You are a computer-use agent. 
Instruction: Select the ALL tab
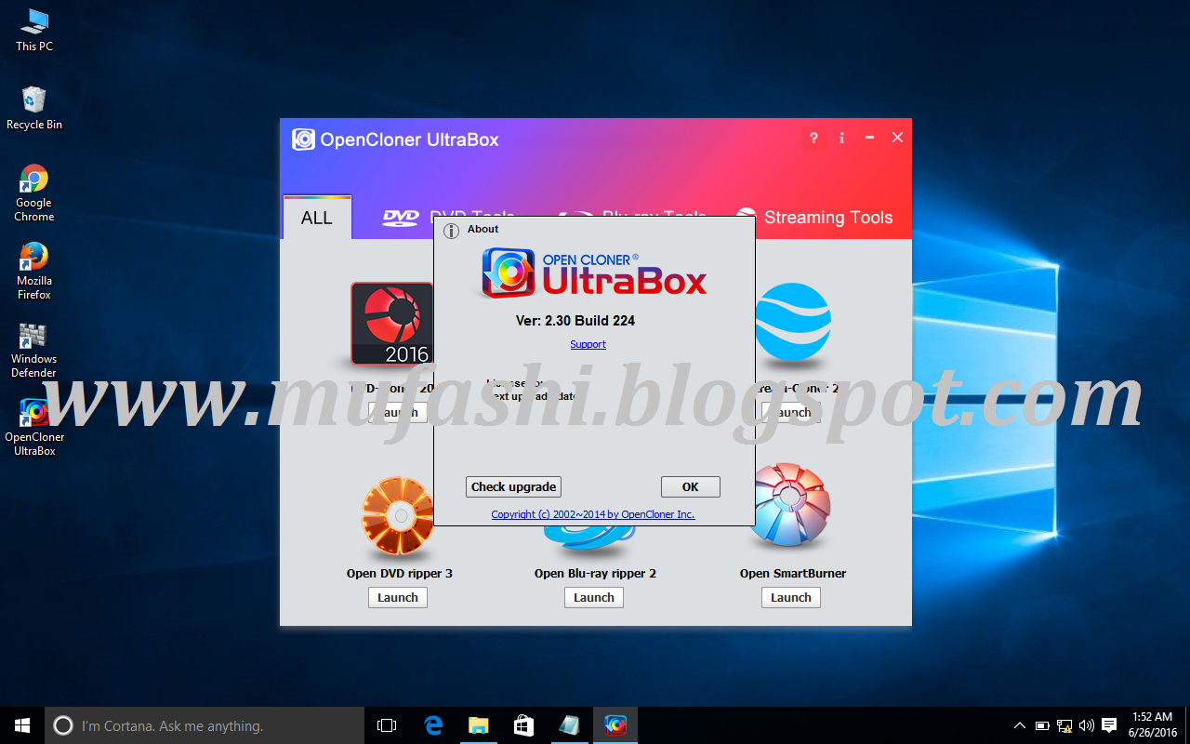(x=316, y=217)
